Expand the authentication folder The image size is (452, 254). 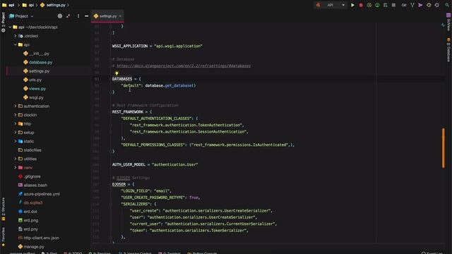click(16, 107)
